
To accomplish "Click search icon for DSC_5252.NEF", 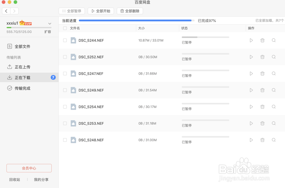I will [274, 57].
